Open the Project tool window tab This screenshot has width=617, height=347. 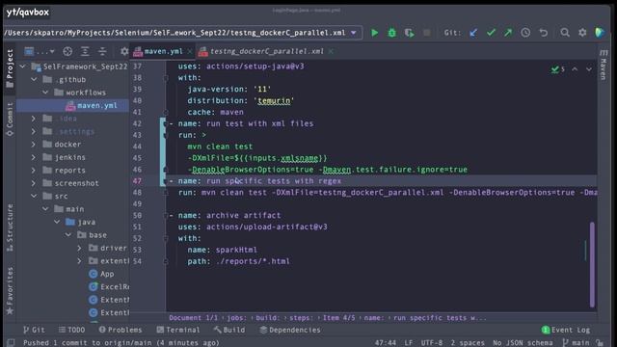[10, 68]
